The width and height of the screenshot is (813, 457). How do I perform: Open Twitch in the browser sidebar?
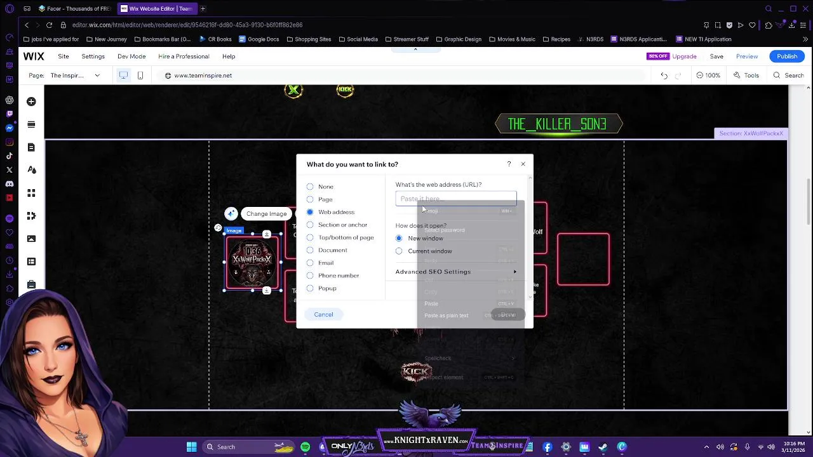(x=9, y=114)
